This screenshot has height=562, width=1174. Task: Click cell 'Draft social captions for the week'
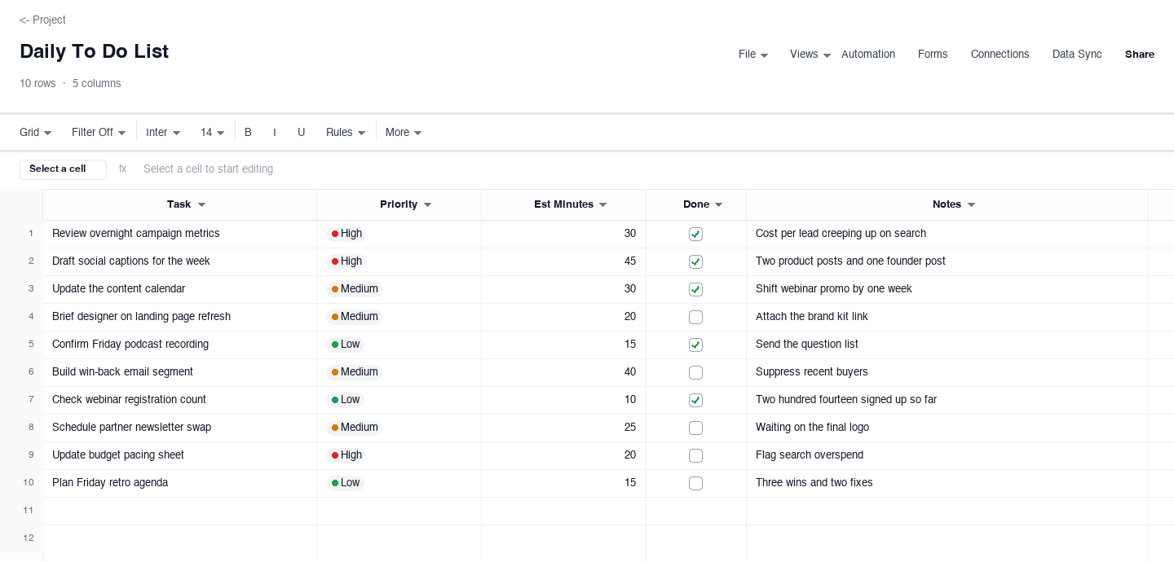(179, 261)
